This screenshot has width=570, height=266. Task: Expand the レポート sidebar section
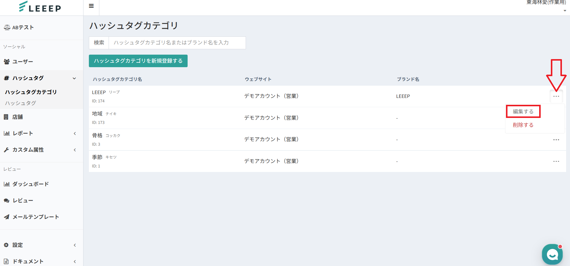pyautogui.click(x=75, y=133)
